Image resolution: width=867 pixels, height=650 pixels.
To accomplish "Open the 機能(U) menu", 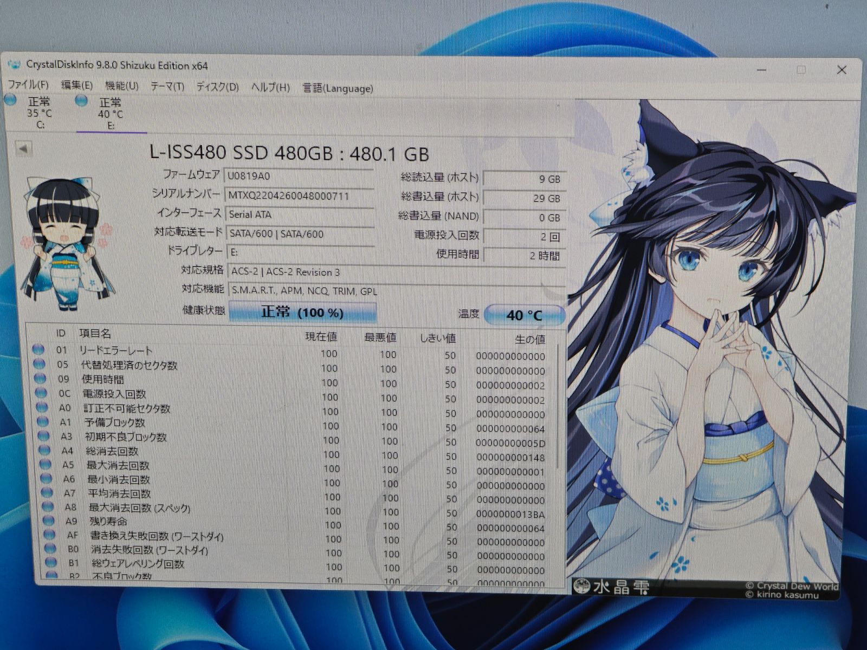I will (x=122, y=86).
